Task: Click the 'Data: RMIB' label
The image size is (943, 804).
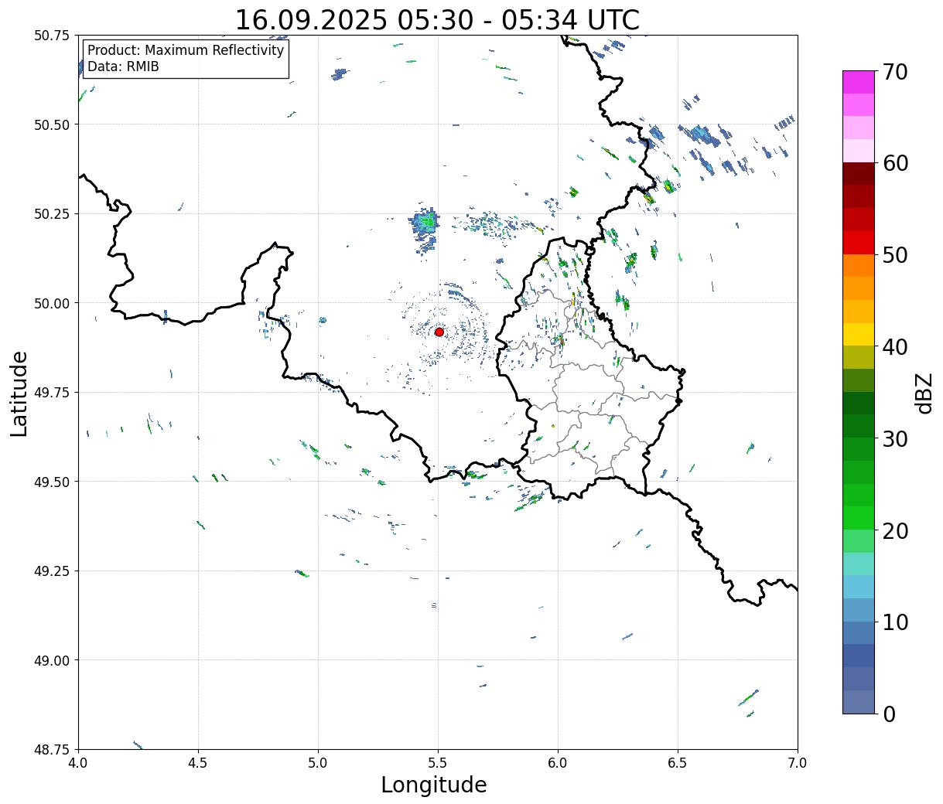Action: (x=123, y=66)
